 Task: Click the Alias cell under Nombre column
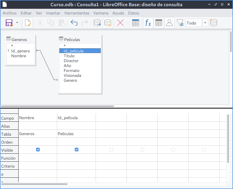point(38,126)
